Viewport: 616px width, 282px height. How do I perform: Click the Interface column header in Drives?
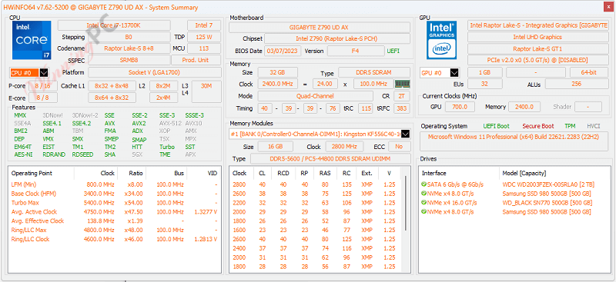(459, 173)
